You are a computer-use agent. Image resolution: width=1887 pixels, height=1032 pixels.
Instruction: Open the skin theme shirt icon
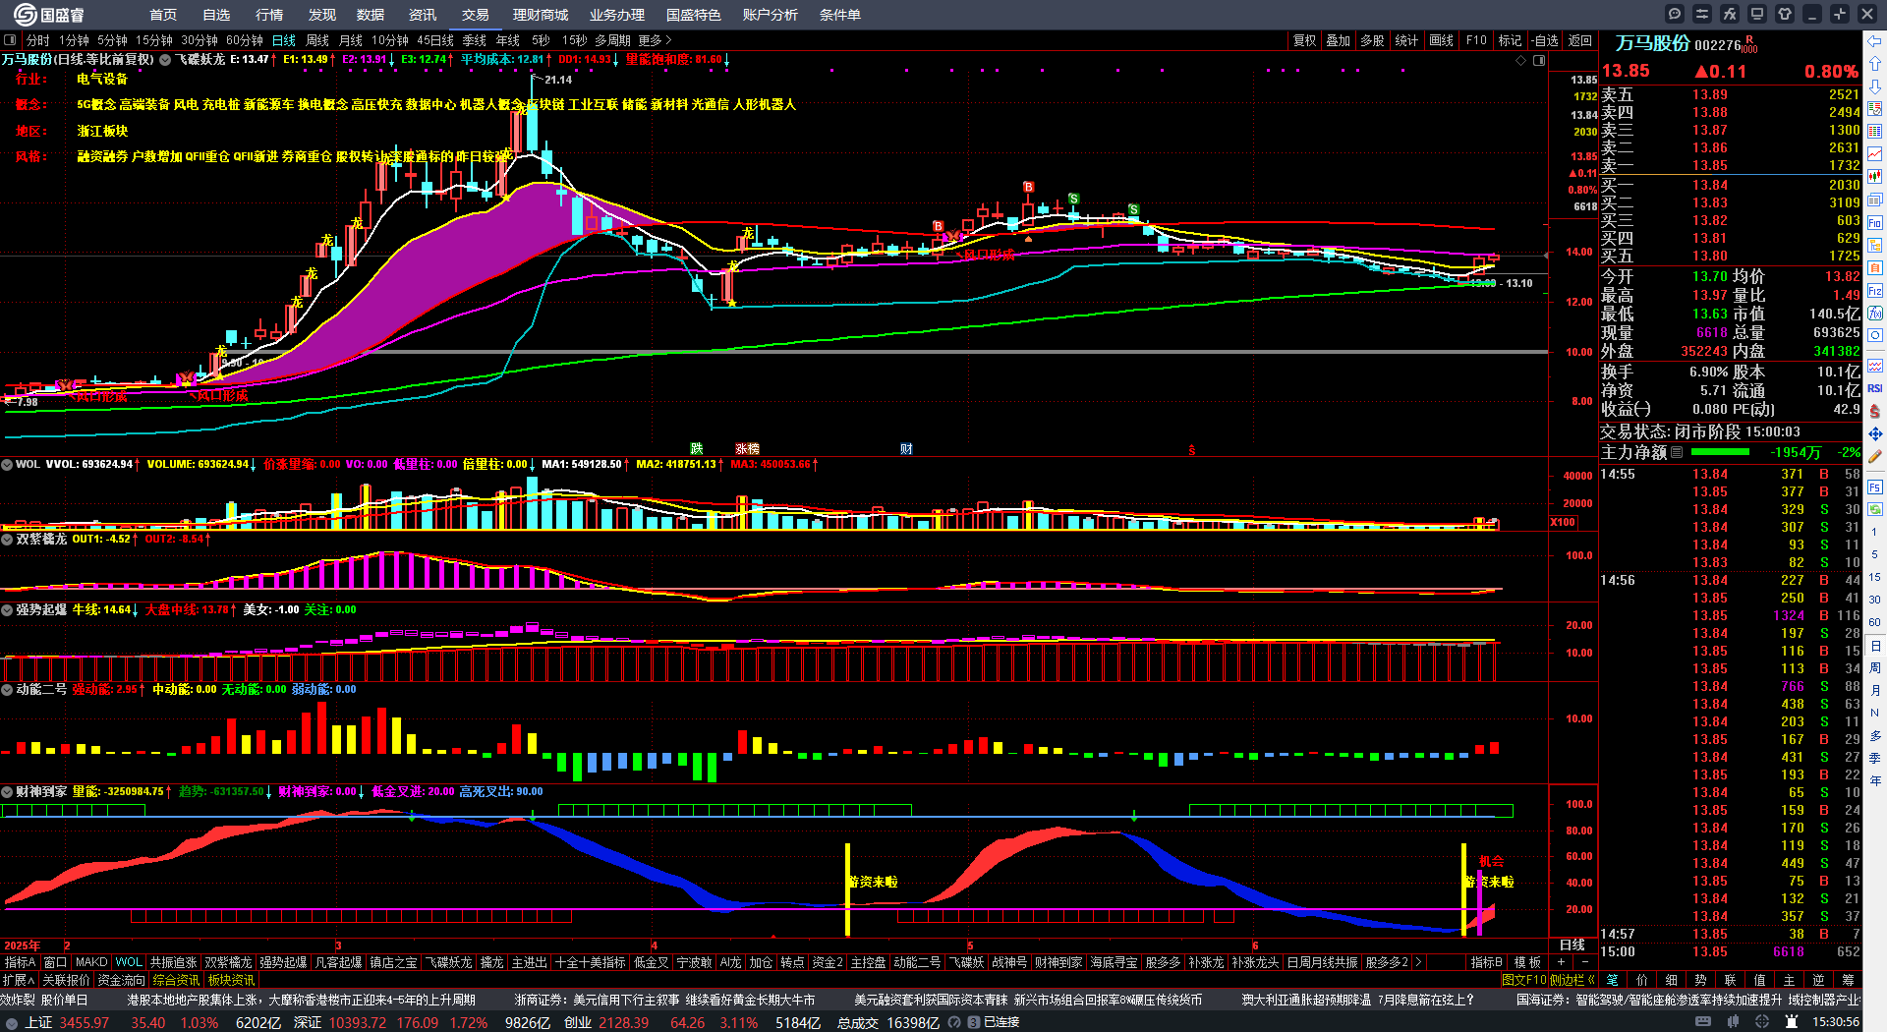coord(1785,14)
